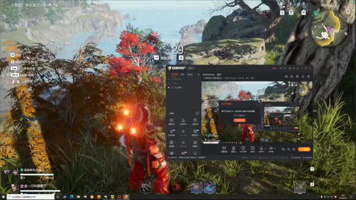Open the platform selector pill beside the app logo
Image resolution: width=356 pixels, height=200 pixels.
[191, 68]
